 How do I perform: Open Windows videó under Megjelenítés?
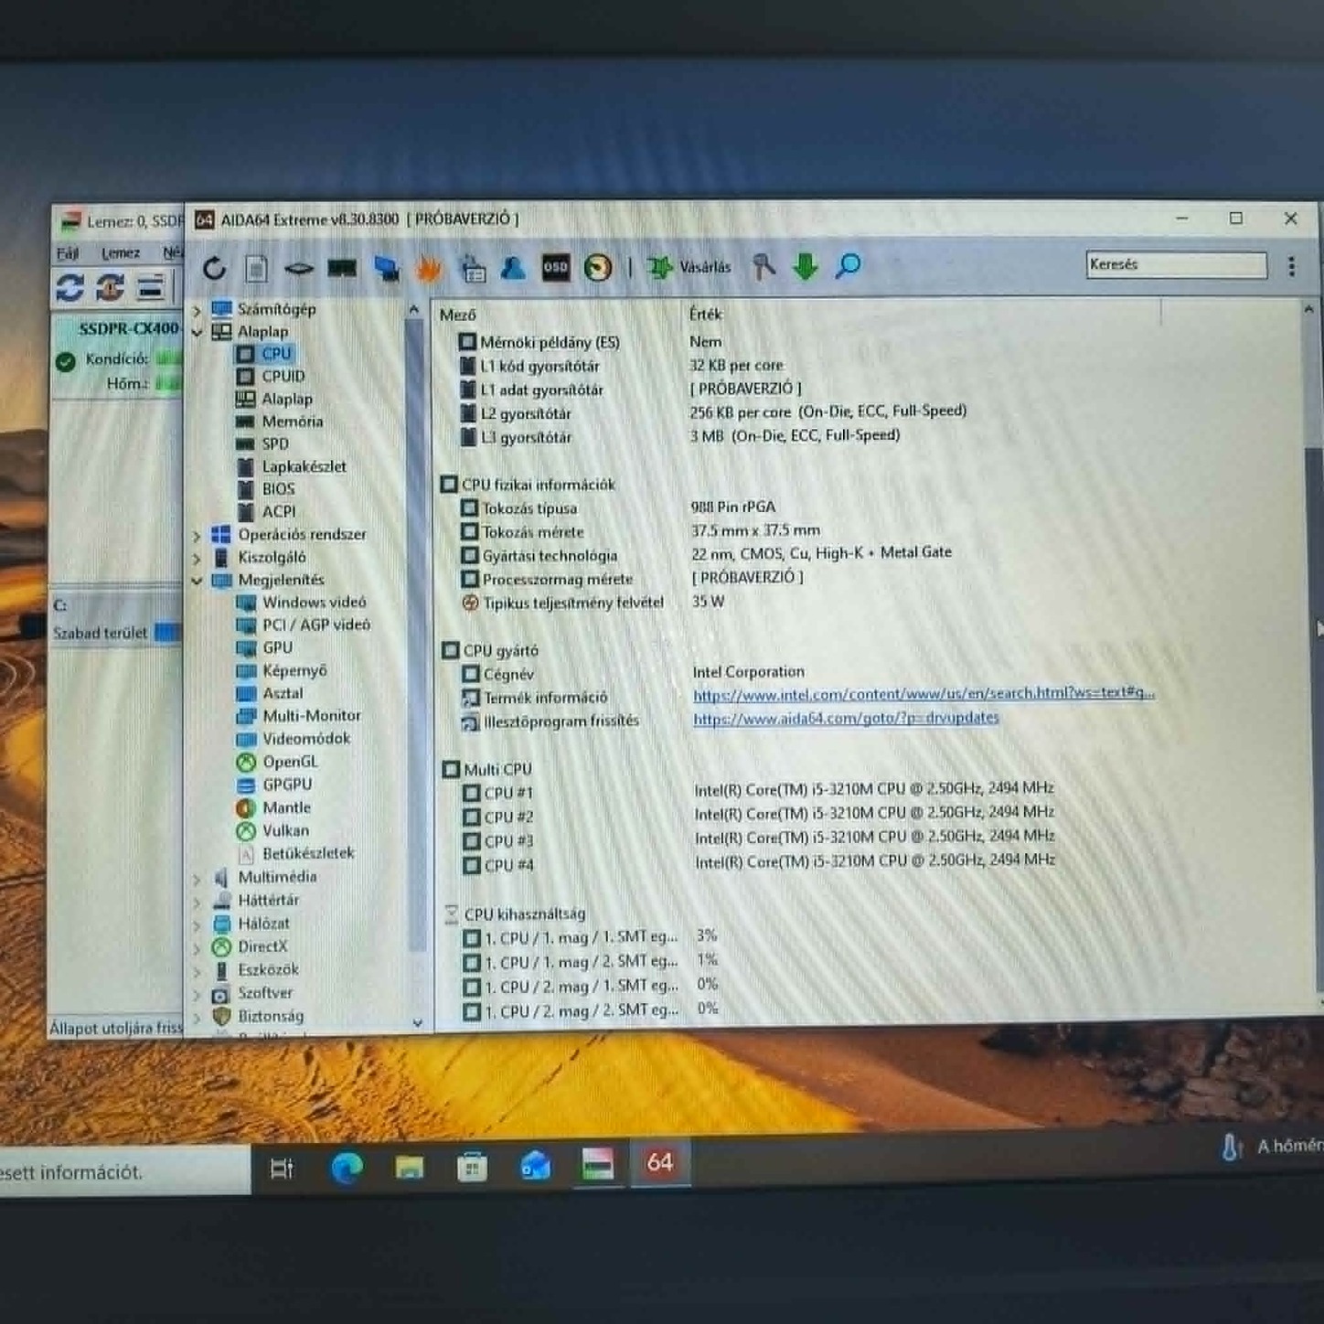[x=315, y=602]
